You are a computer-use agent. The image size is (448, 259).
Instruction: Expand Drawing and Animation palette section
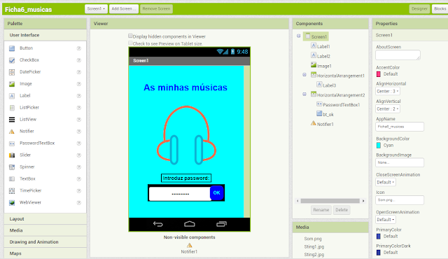45,242
